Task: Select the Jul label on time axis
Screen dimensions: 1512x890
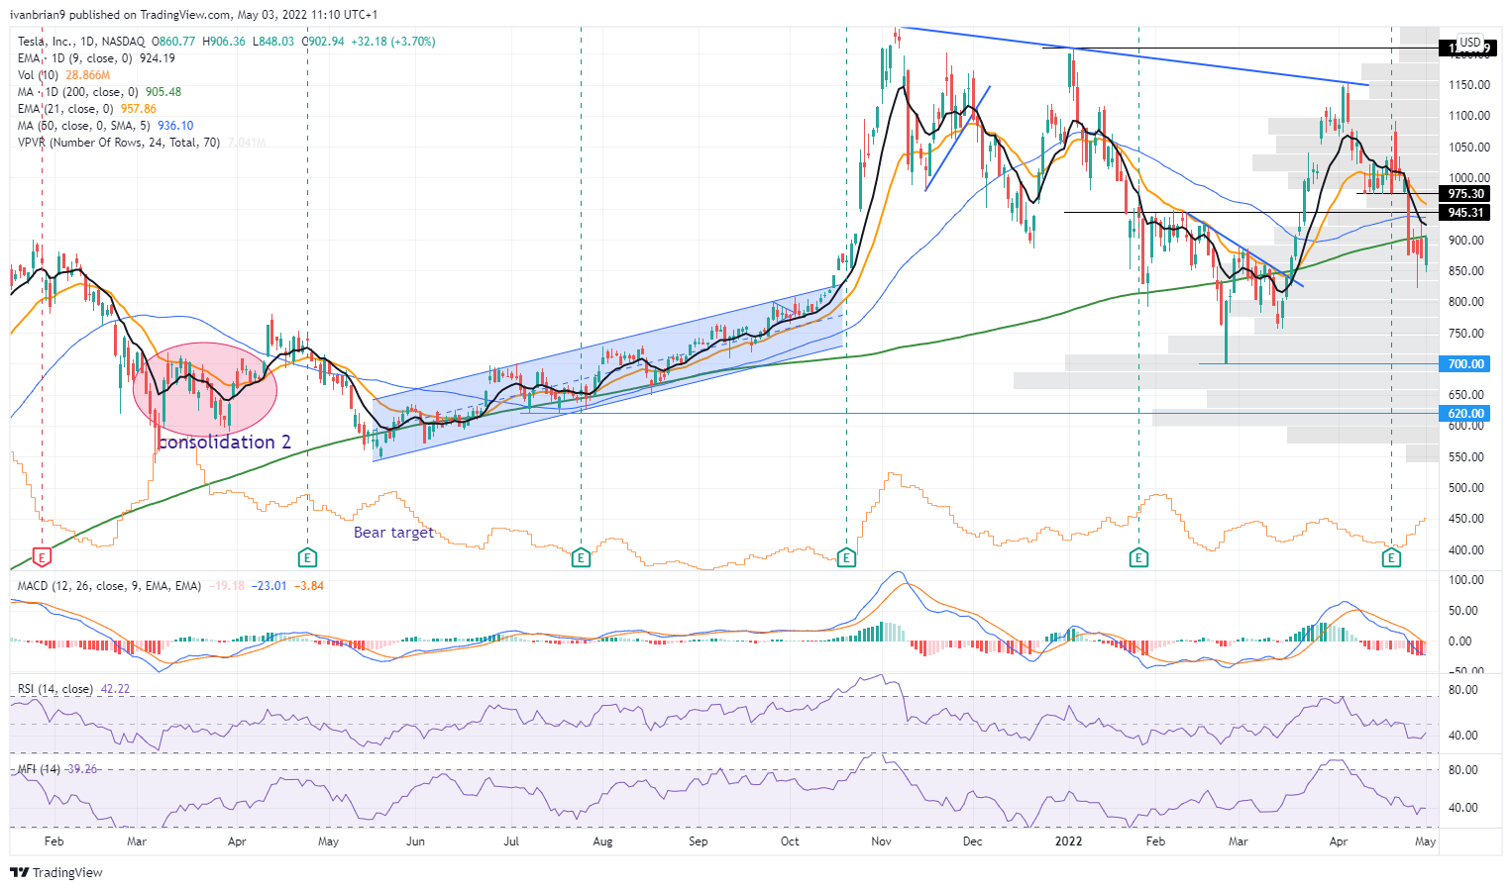Action: 511,841
